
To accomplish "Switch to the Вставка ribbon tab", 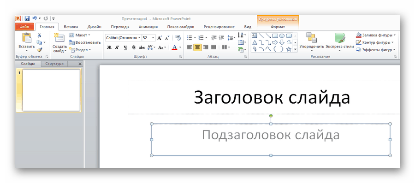I will point(71,27).
